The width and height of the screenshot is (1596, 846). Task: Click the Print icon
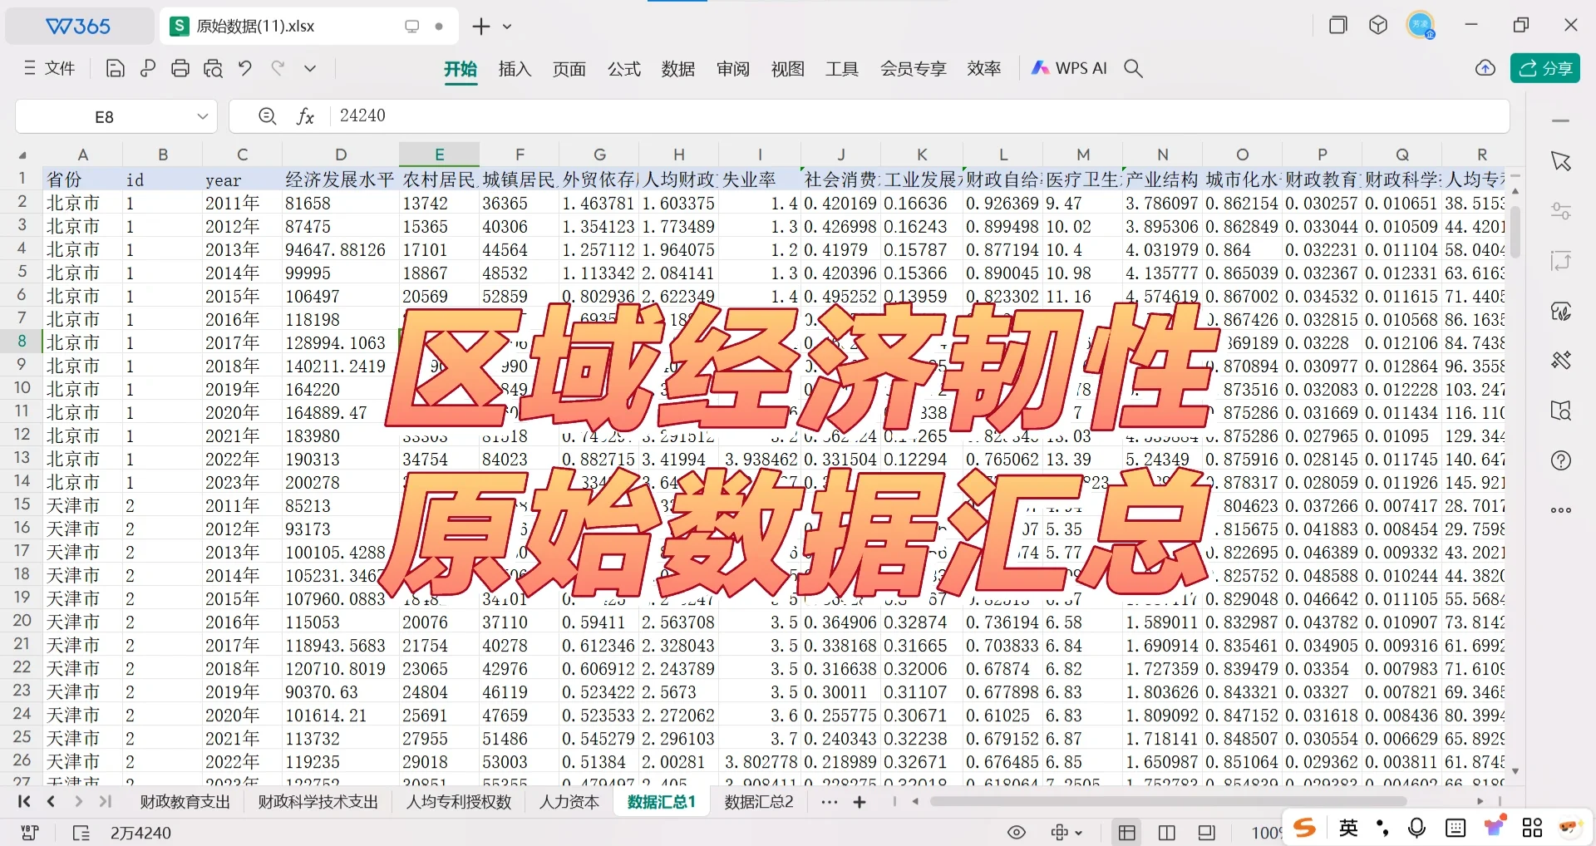(180, 68)
